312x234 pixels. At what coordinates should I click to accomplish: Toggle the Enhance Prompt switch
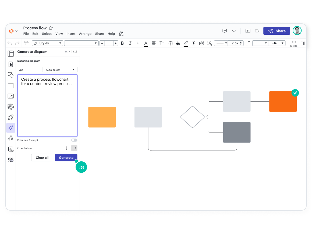point(74,140)
